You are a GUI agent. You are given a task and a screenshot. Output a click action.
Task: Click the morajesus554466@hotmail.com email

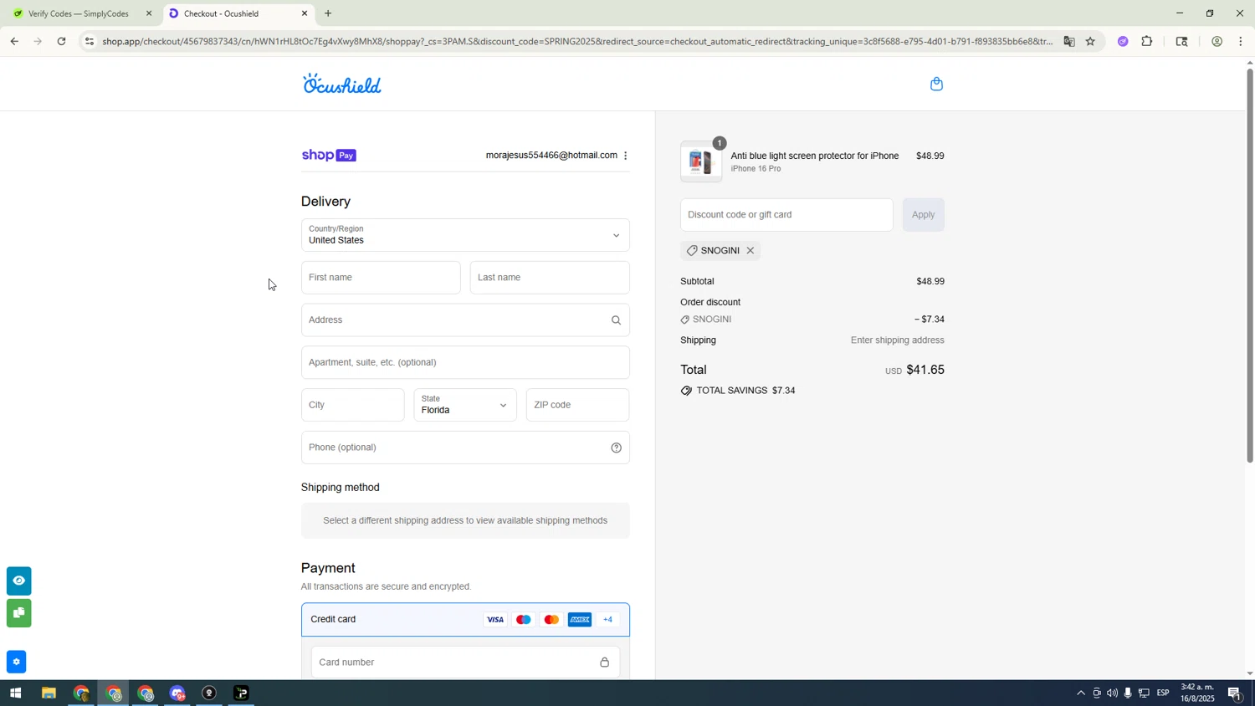(x=551, y=156)
